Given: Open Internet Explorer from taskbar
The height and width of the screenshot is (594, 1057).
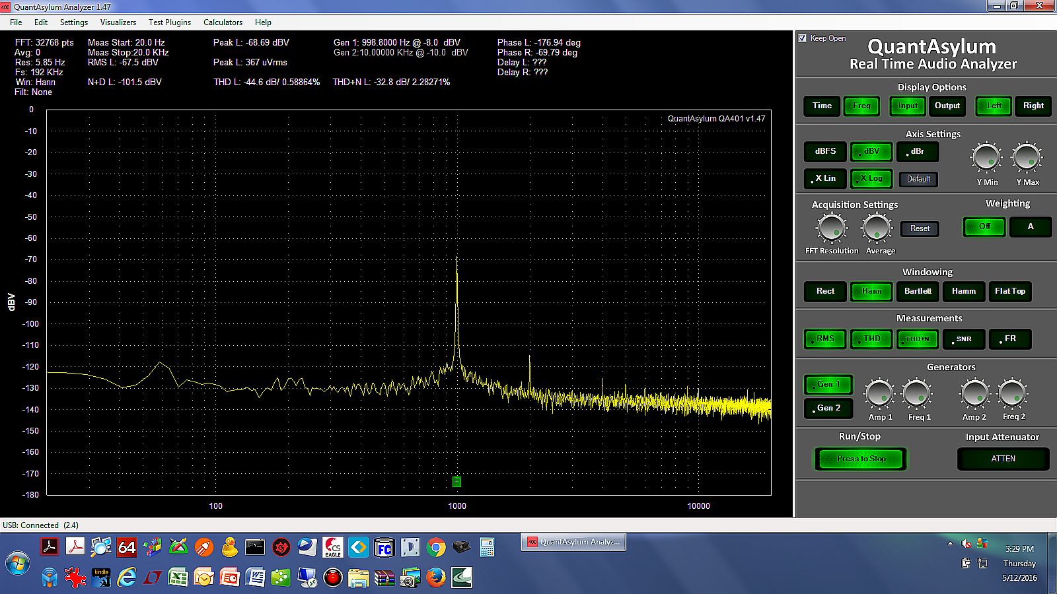Looking at the screenshot, I should coord(126,577).
